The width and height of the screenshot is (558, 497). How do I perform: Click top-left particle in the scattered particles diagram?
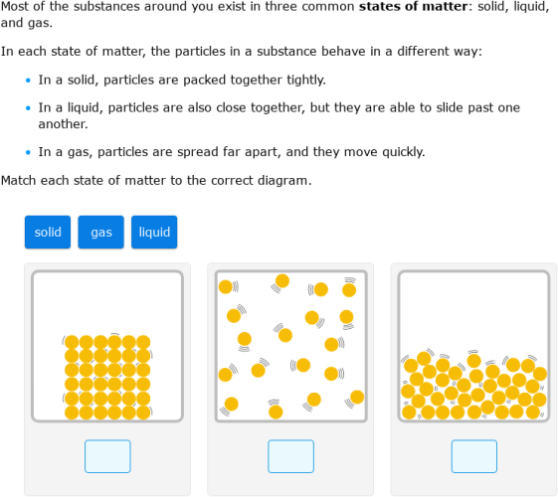click(225, 286)
